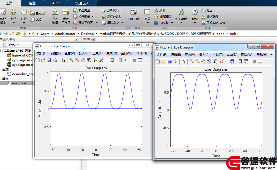The image size is (277, 170).
Task: Toggle the Pan hand tool in Figure 3
Action: pyautogui.click(x=203, y=62)
